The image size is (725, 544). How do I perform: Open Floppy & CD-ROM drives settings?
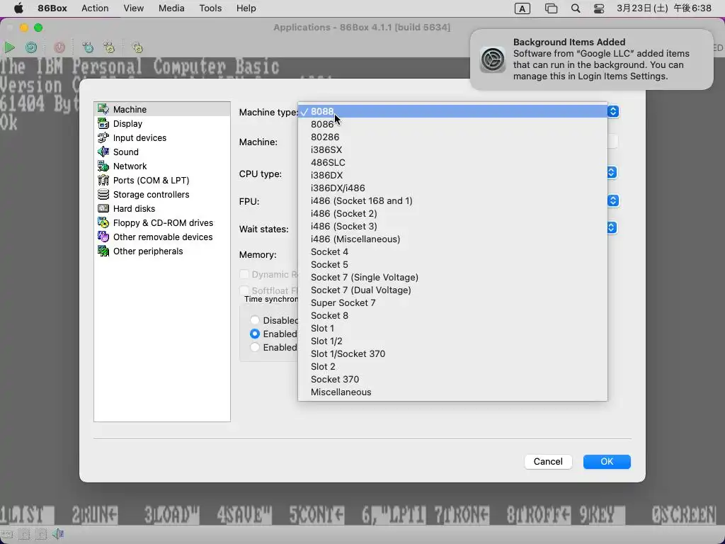[x=162, y=223]
